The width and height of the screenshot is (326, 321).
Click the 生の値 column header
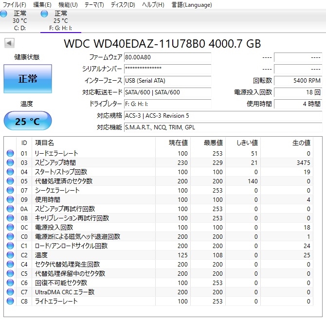point(287,143)
